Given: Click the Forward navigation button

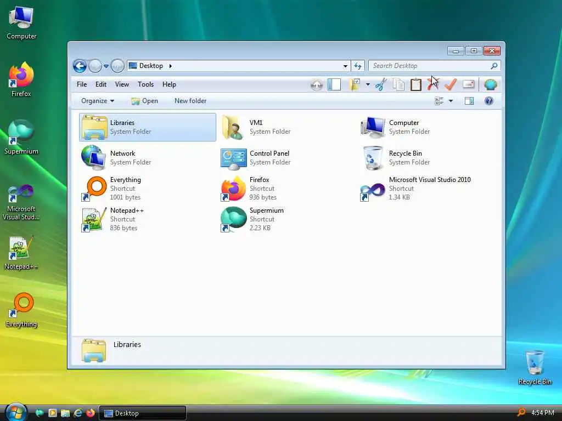Looking at the screenshot, I should click(x=95, y=66).
